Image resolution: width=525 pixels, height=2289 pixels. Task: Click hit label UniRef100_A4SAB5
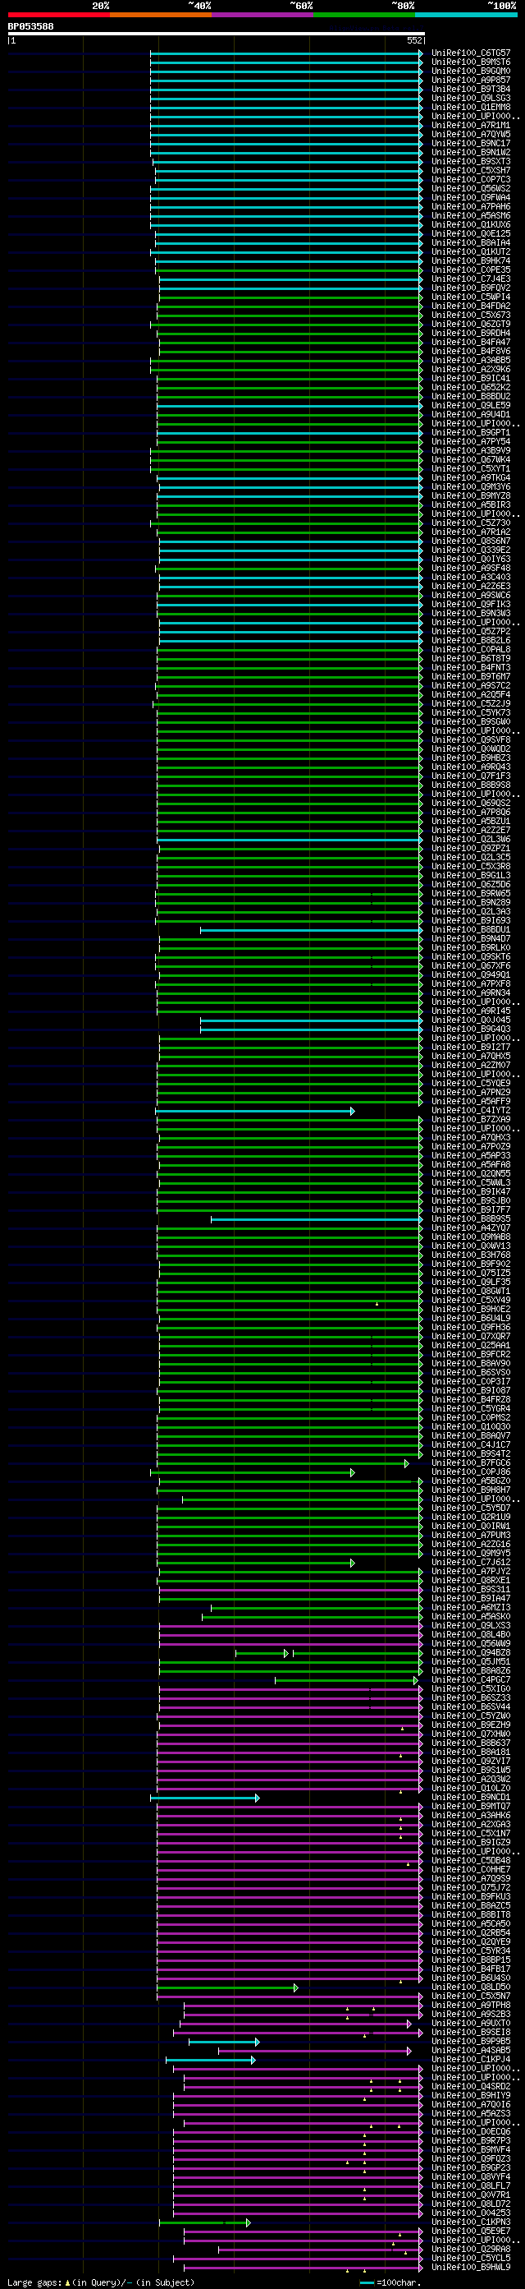tap(471, 2051)
